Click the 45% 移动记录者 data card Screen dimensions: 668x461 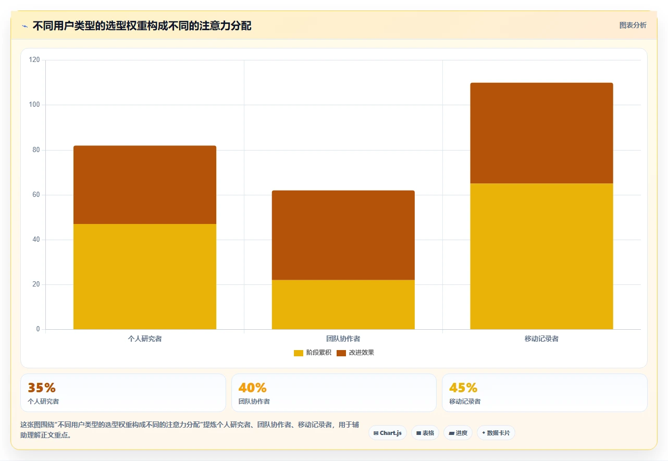tap(545, 393)
